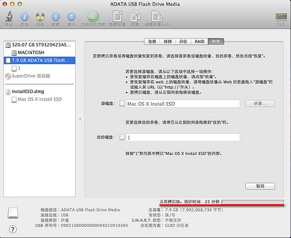Click the window title ADATA USB Flash Drive Media
This screenshot has height=238, width=291.
(x=145, y=4)
